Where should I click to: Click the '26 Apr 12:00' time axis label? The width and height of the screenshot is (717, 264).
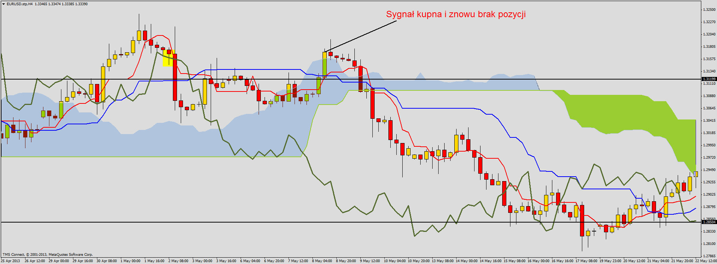35,261
